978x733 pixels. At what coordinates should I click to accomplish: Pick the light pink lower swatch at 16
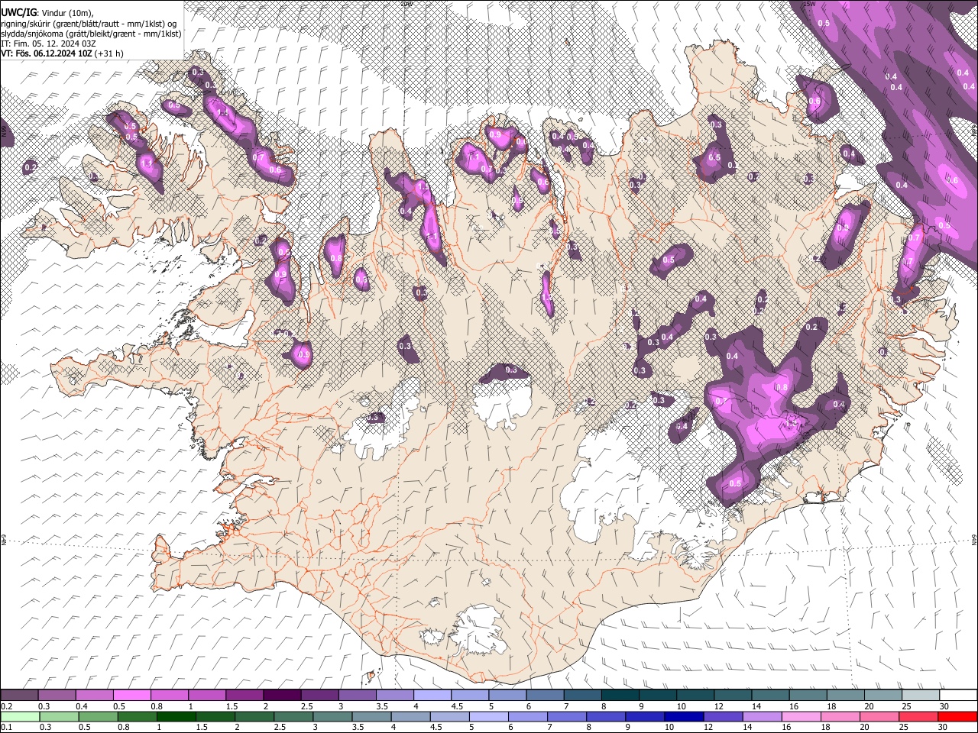(x=801, y=717)
